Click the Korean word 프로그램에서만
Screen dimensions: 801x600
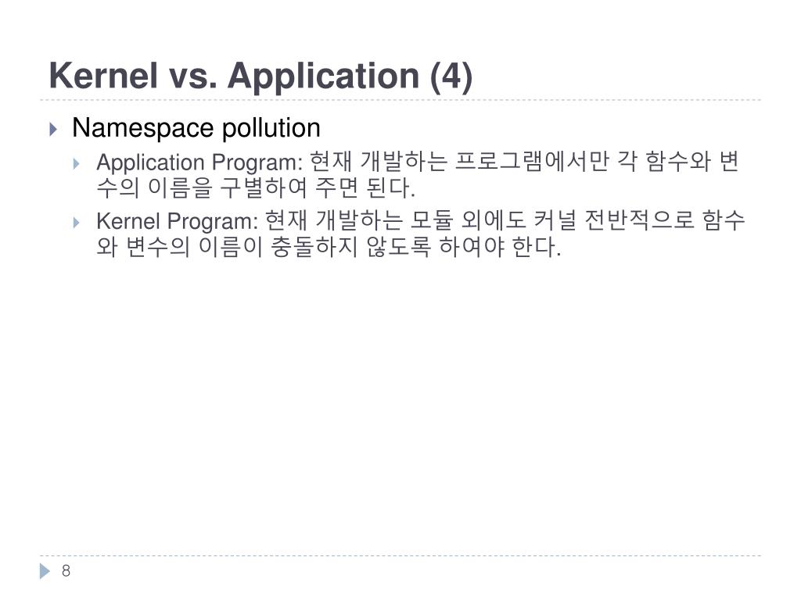point(531,162)
